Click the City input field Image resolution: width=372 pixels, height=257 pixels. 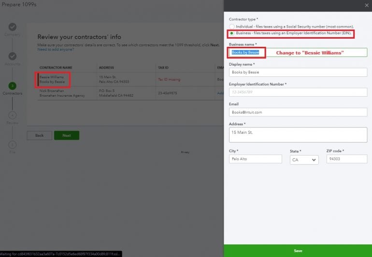tap(255, 159)
